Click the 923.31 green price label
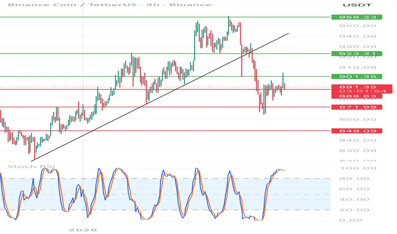Screen dimensions: 397x234 [357, 54]
